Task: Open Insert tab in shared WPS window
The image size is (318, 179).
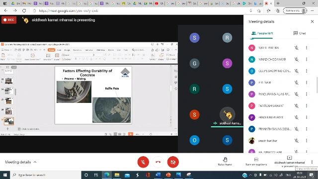Action: coord(59,50)
